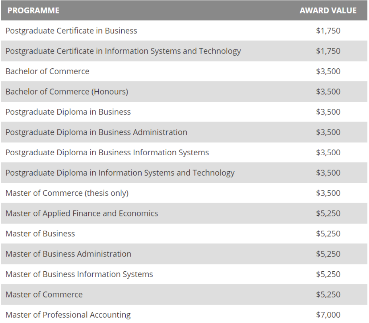Click the Master of Commerce $5,250 row label
The height and width of the screenshot is (323, 369).
coord(44,295)
